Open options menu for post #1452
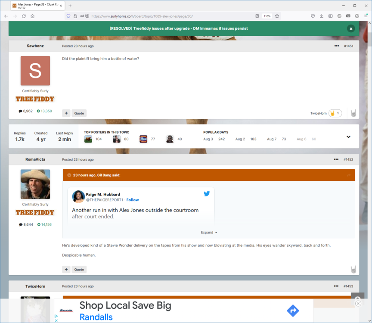 tap(336, 159)
